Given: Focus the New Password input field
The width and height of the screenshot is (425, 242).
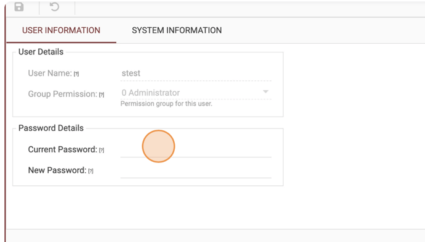Looking at the screenshot, I should (x=196, y=170).
